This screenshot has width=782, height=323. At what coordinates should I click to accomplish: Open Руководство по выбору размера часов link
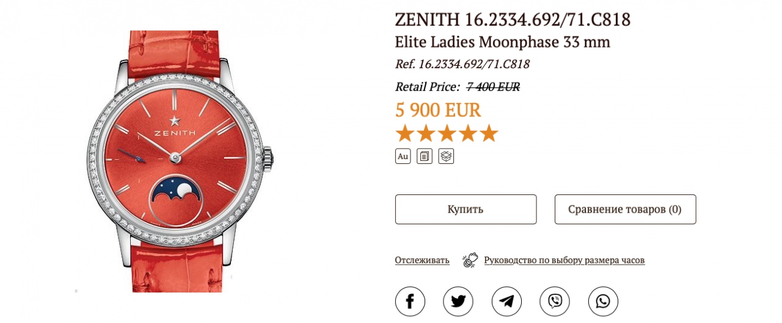[x=565, y=260]
